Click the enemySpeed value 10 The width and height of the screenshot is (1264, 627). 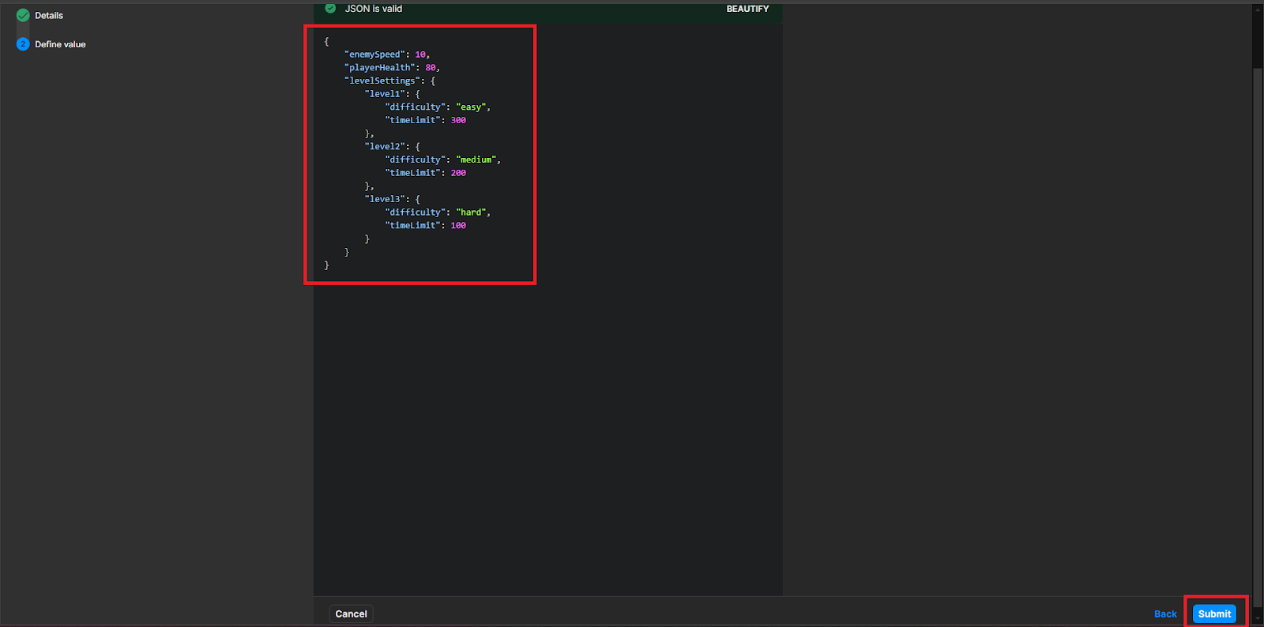pos(420,54)
